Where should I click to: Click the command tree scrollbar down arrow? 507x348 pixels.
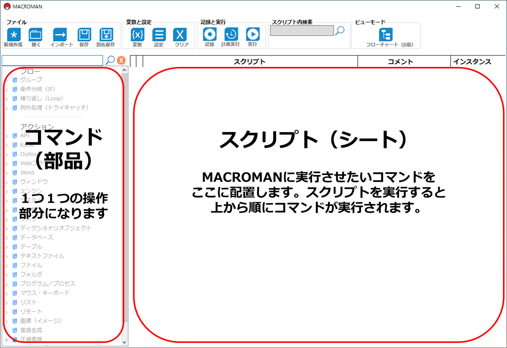coord(124,342)
